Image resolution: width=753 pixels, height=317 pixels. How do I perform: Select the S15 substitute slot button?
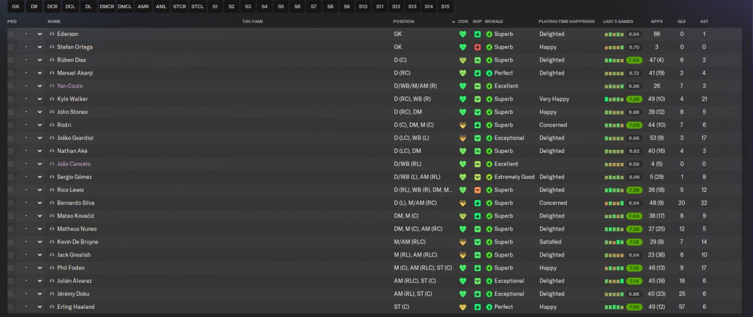tap(445, 6)
